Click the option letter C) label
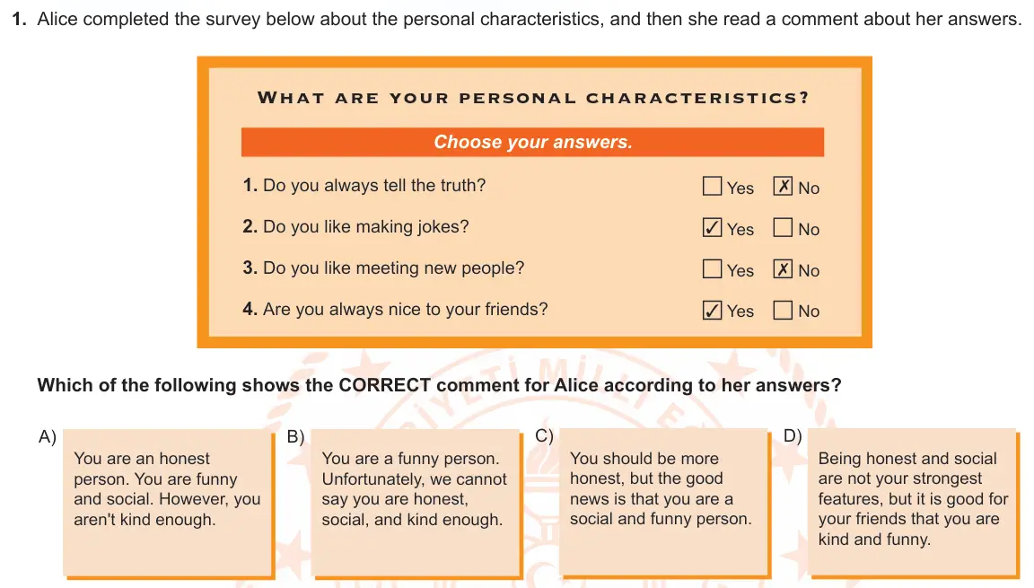The image size is (1034, 588). [544, 436]
